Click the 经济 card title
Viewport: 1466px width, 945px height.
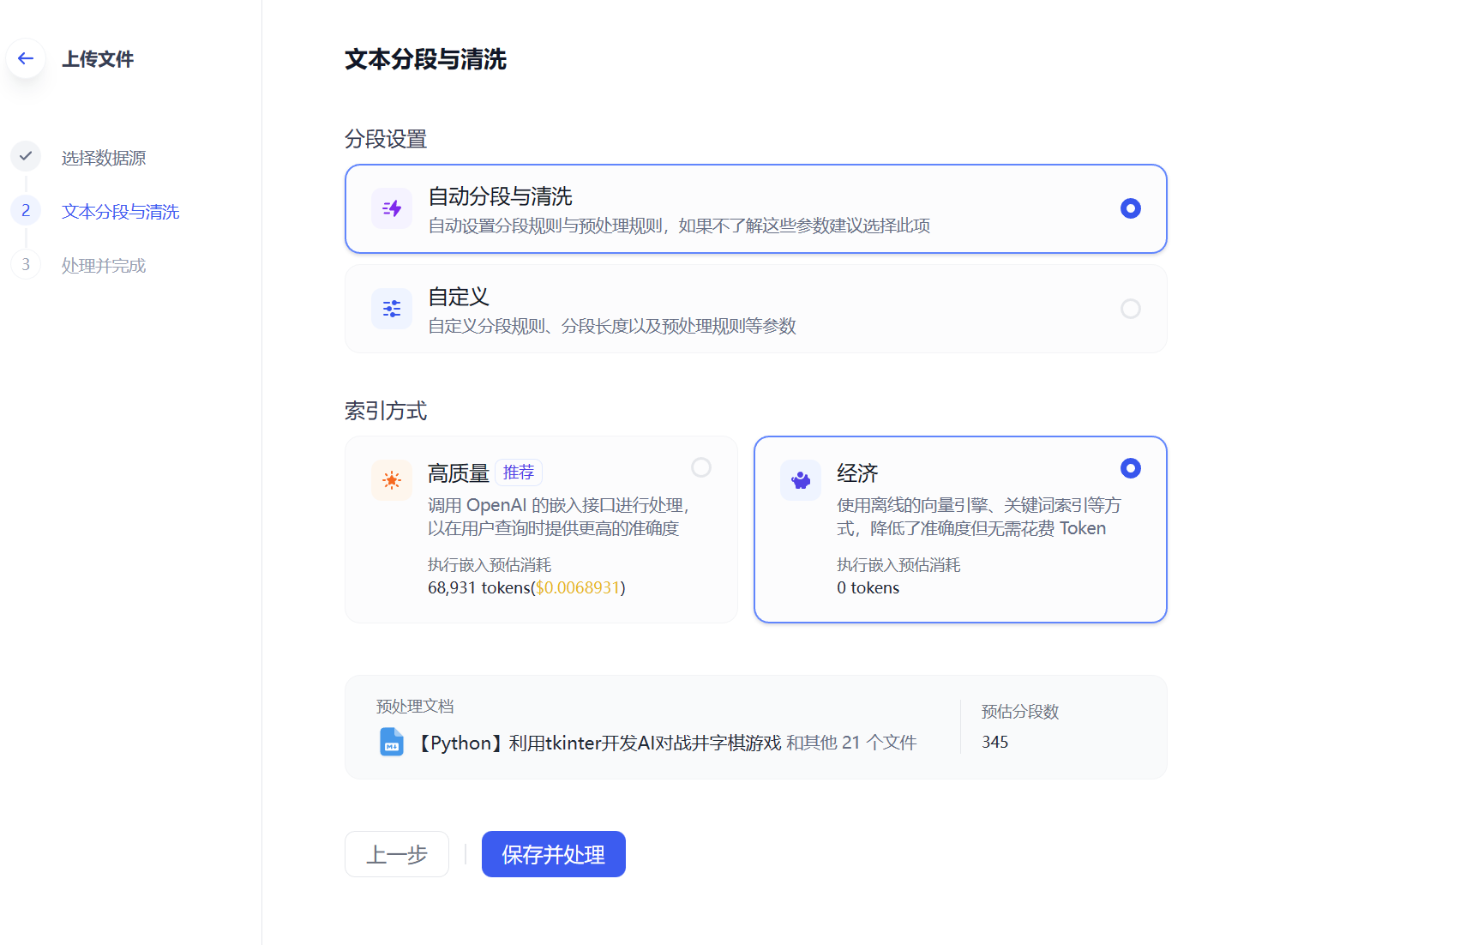click(857, 473)
